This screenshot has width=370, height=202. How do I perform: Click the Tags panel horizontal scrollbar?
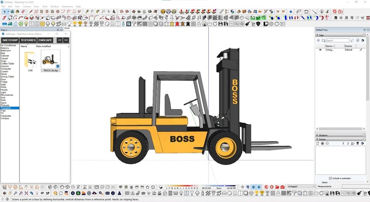point(341,129)
